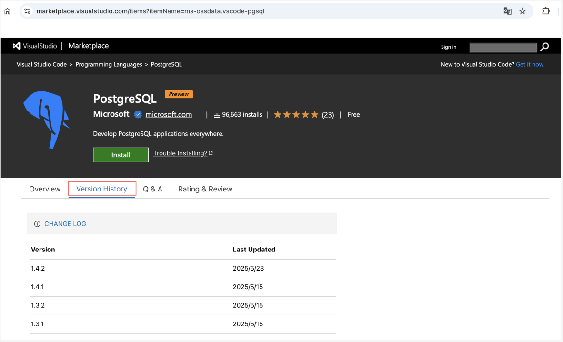Click Sign in
Screen dimensions: 563x342
pos(449,47)
